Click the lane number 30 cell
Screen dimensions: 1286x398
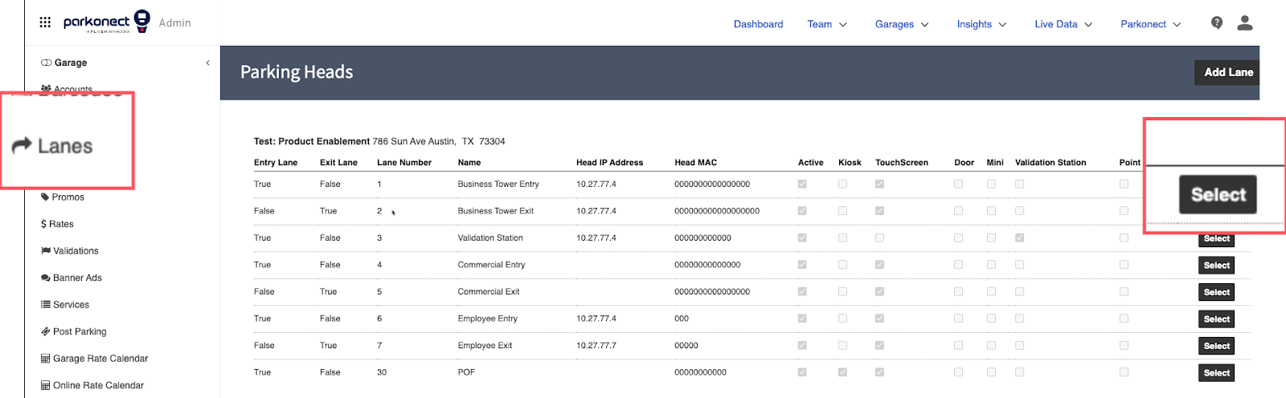click(382, 372)
